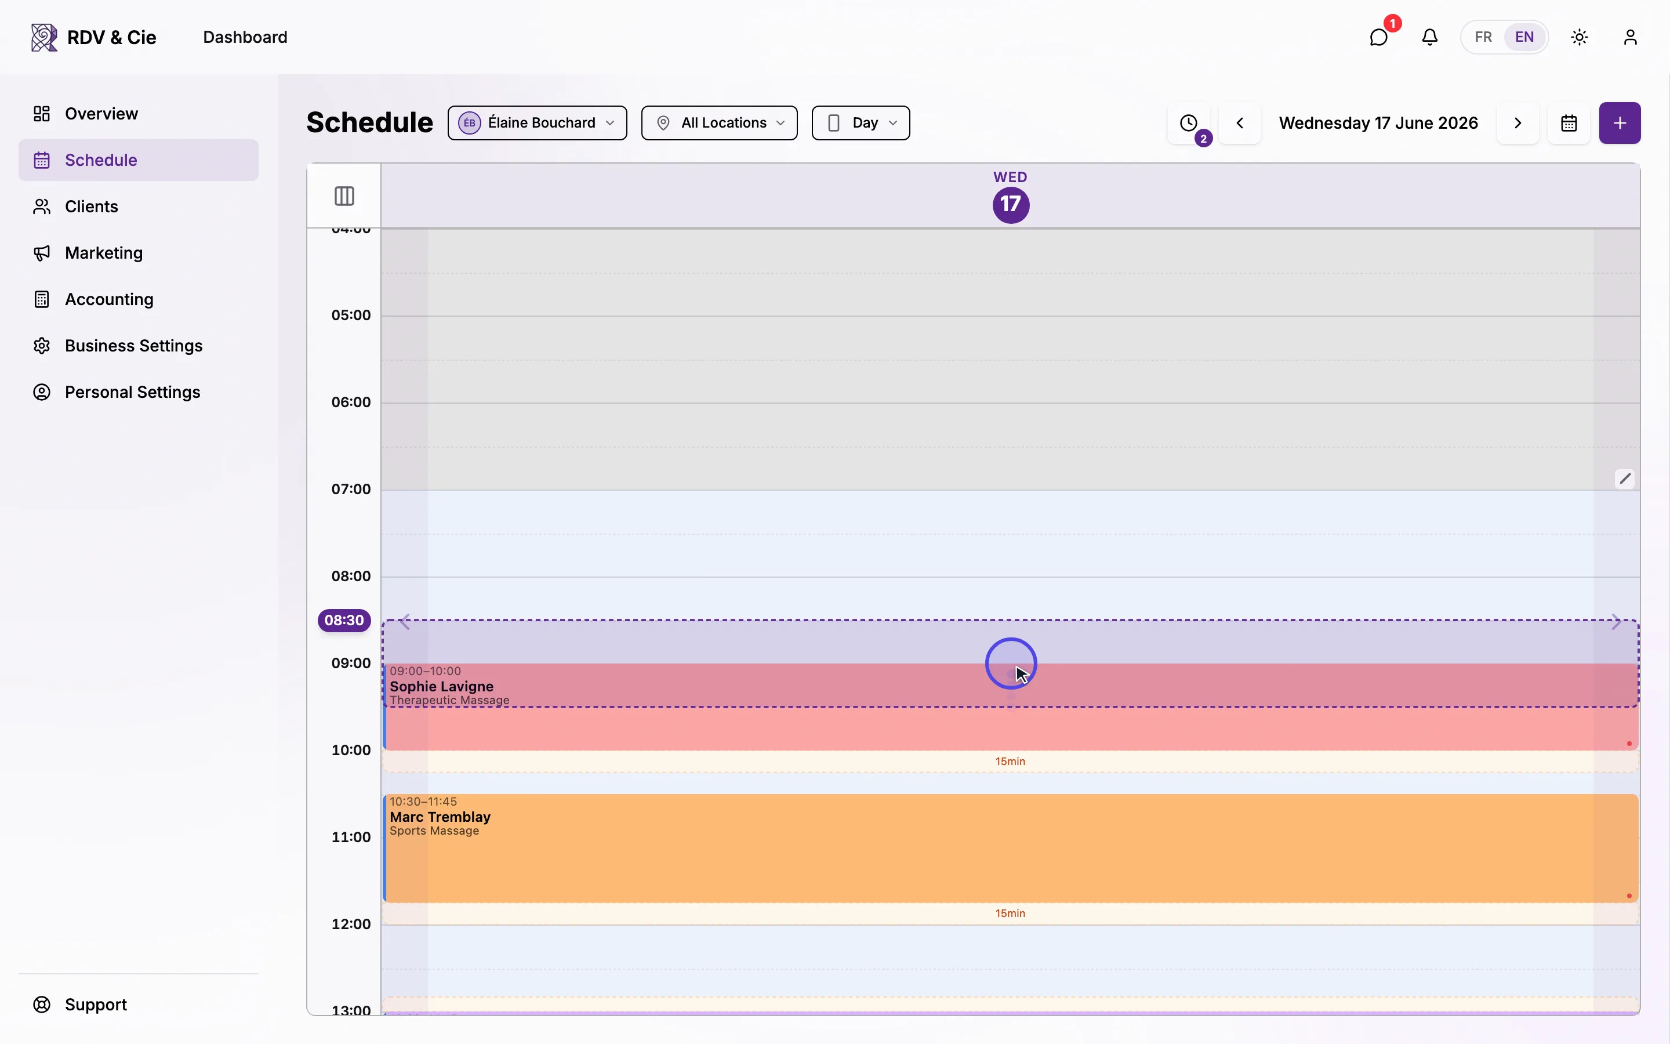Open Personal Settings in sidebar
The image size is (1670, 1044).
[x=138, y=392]
